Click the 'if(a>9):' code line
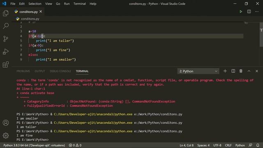 [x=36, y=45]
